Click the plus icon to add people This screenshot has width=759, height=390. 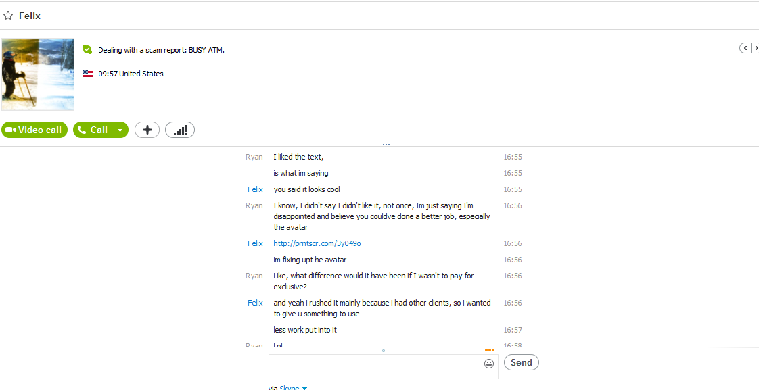[x=147, y=130]
